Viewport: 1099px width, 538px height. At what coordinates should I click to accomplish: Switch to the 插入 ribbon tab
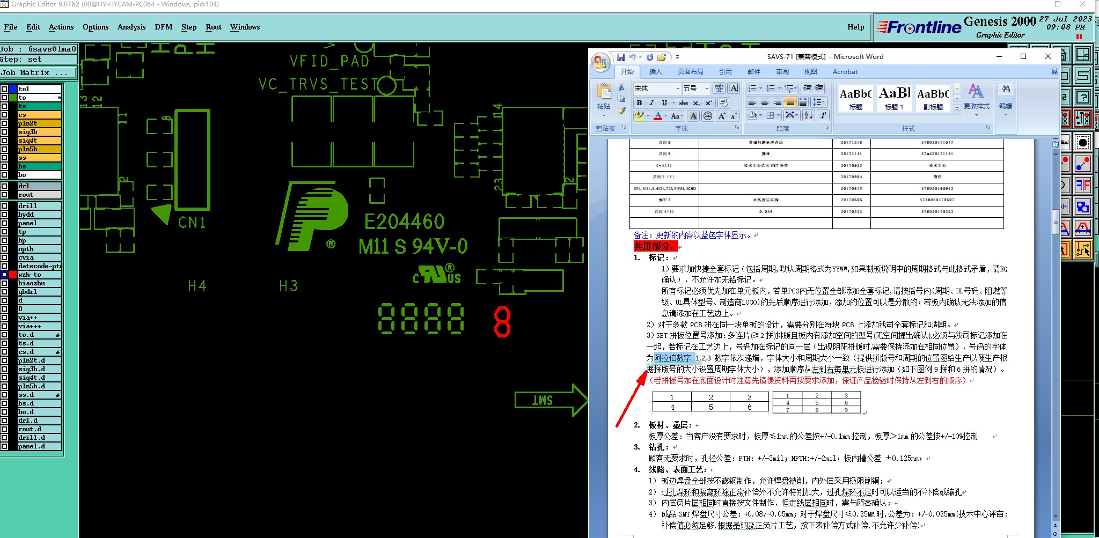tap(655, 71)
